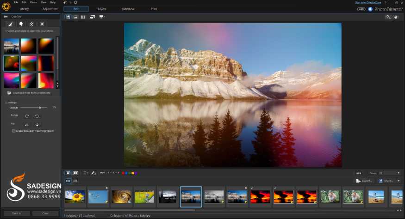Click the Export button
The width and height of the screenshot is (405, 219).
pyautogui.click(x=364, y=181)
